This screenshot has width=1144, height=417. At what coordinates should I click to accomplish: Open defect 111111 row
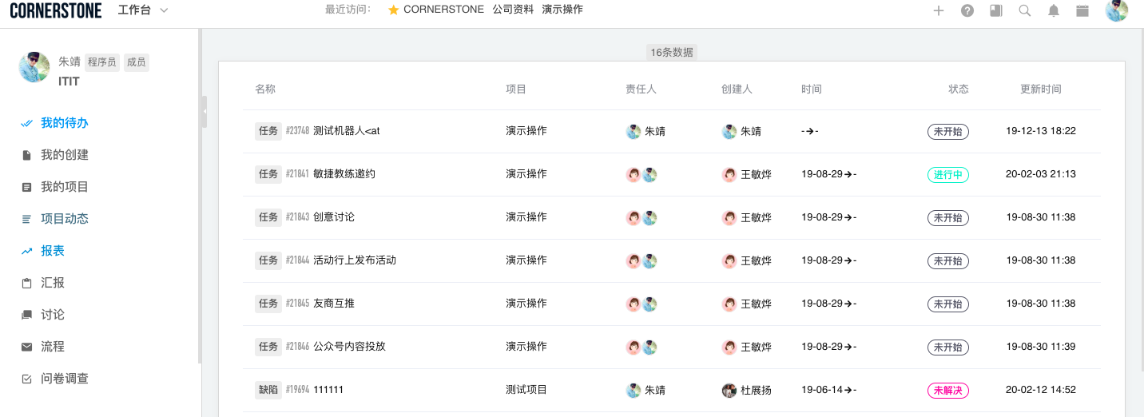672,391
